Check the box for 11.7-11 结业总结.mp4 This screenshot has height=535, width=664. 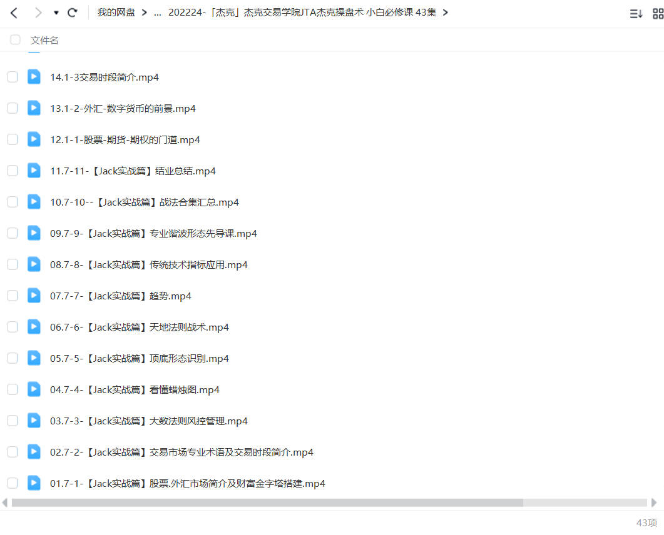point(13,171)
